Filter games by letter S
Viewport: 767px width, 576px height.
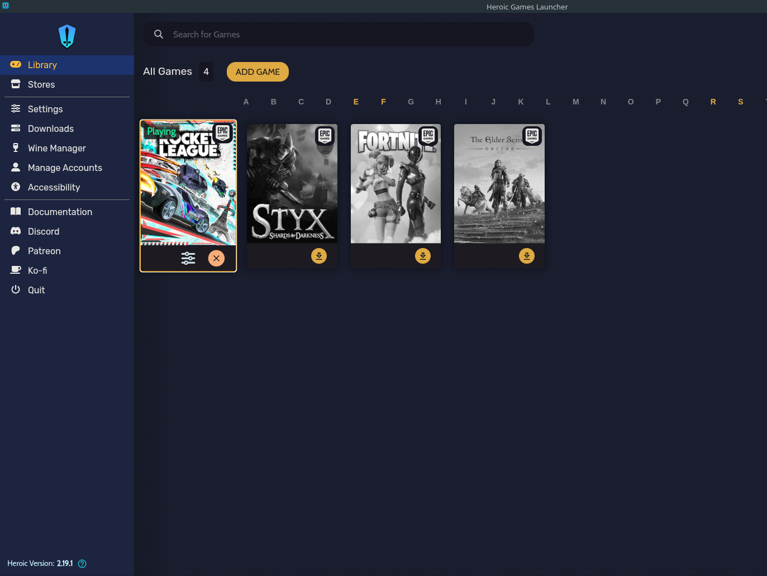pos(741,102)
